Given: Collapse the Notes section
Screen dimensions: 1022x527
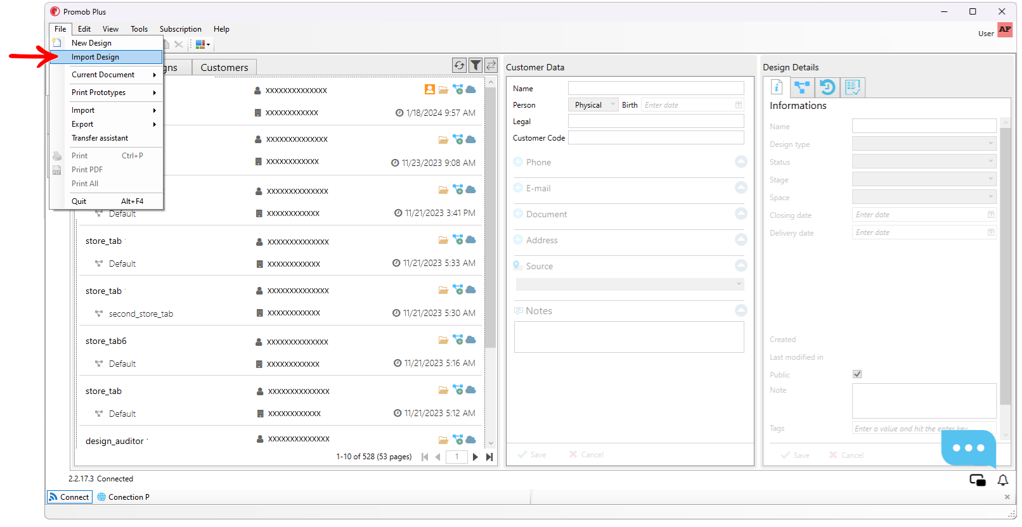Looking at the screenshot, I should point(741,310).
